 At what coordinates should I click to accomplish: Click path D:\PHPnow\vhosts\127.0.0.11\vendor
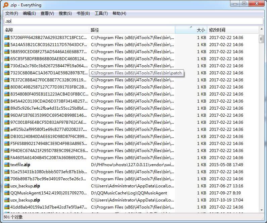point(132,165)
